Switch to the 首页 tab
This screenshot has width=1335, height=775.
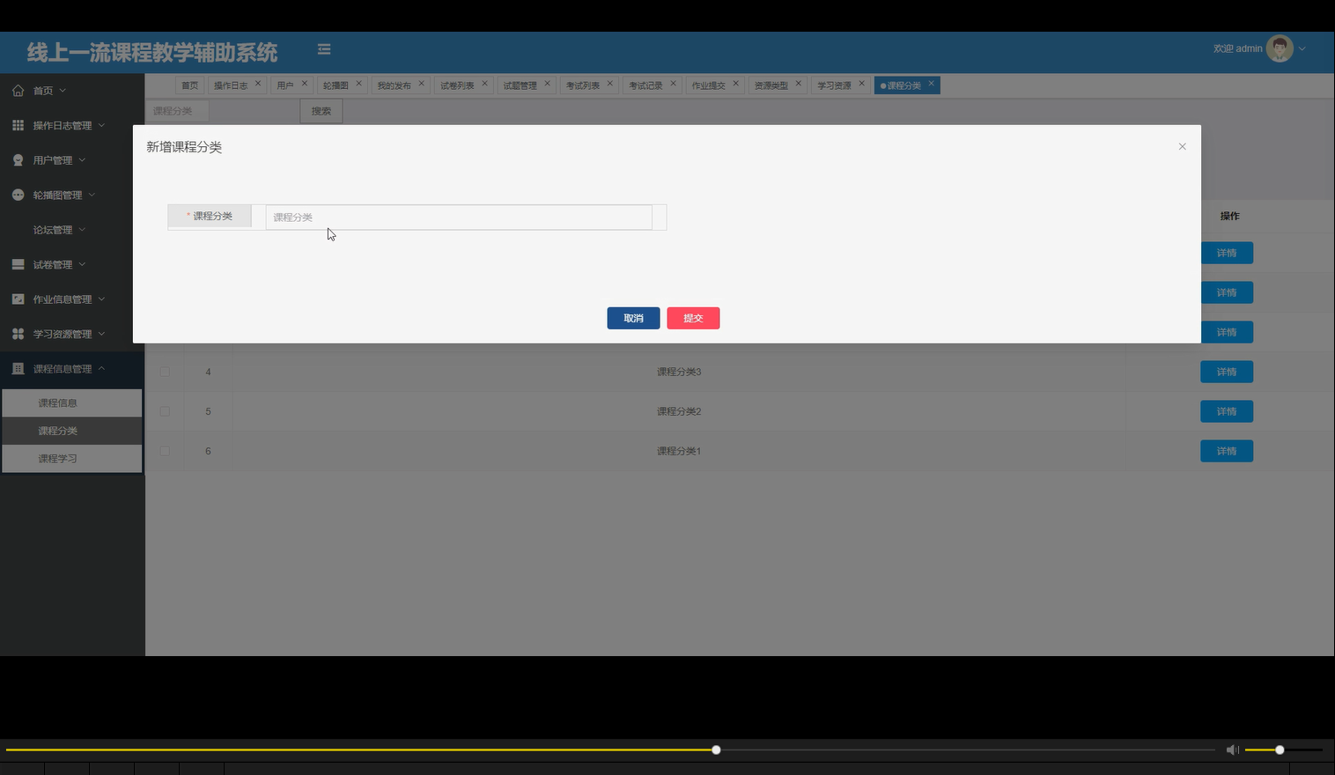point(189,85)
